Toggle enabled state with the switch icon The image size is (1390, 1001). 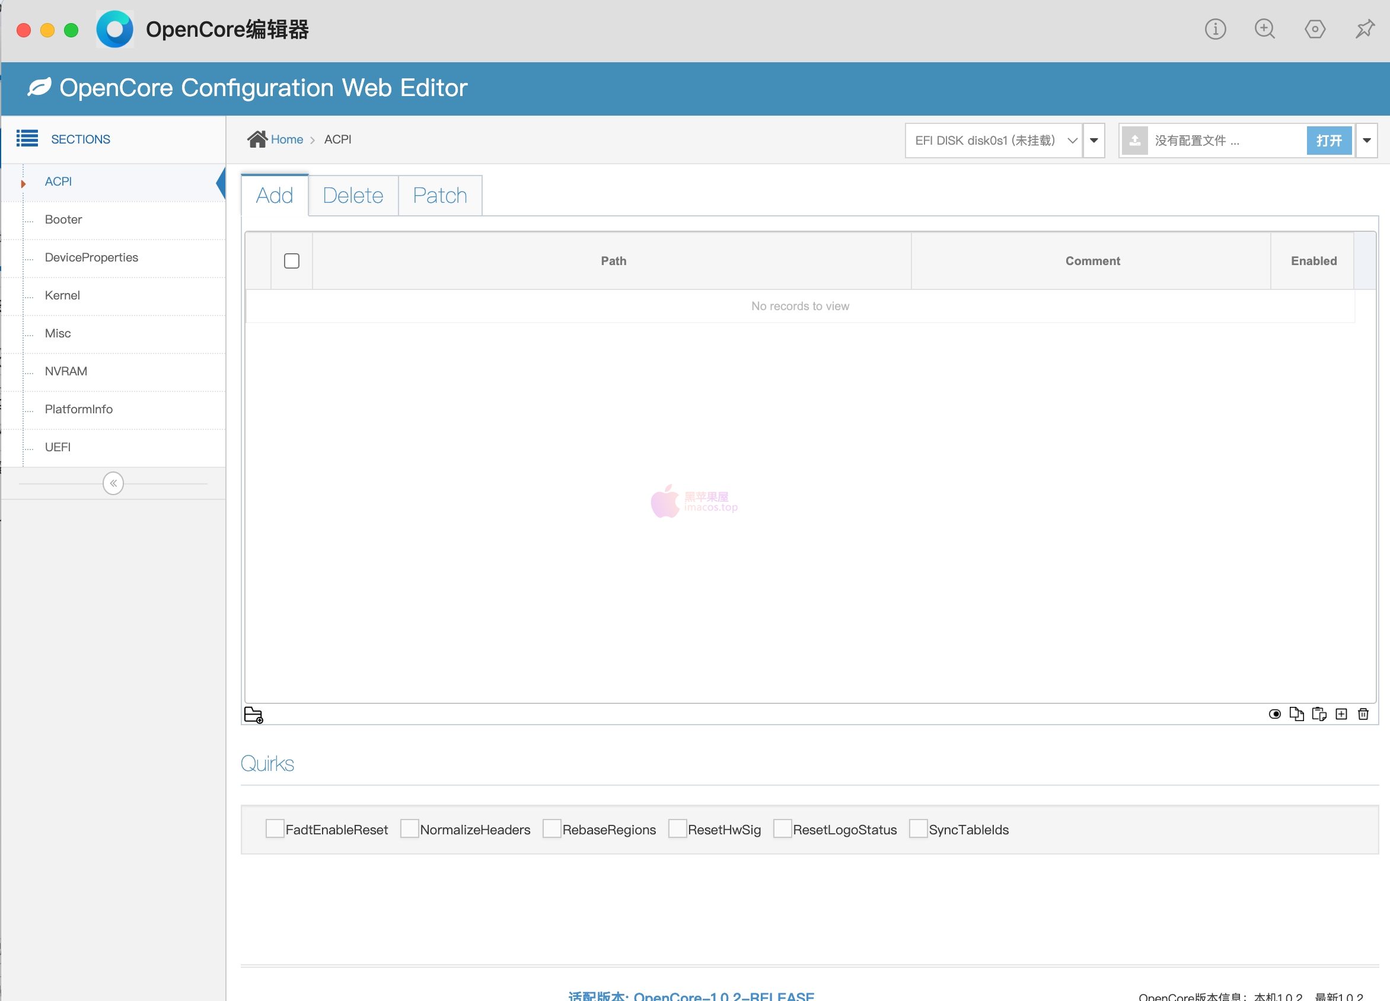(1274, 713)
